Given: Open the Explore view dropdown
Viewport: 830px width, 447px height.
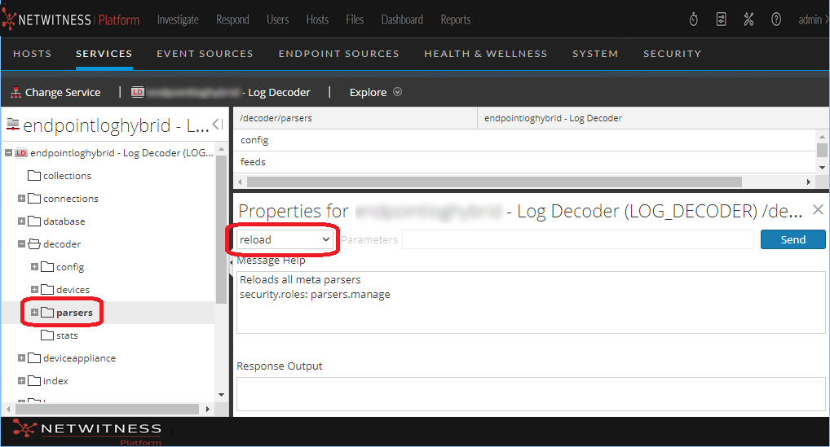Looking at the screenshot, I should tap(375, 93).
